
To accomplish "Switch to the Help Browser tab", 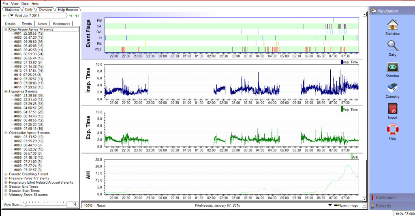I will point(68,9).
